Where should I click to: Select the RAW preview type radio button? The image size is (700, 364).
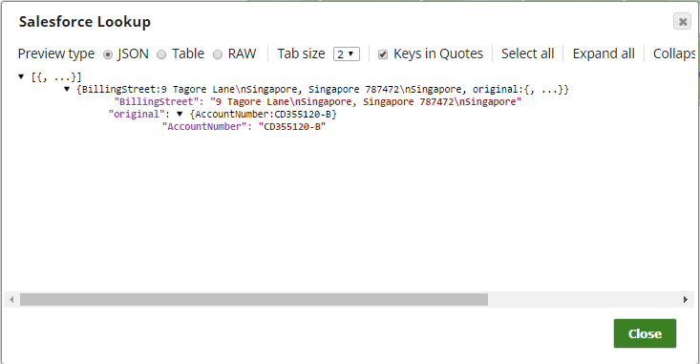tap(218, 54)
